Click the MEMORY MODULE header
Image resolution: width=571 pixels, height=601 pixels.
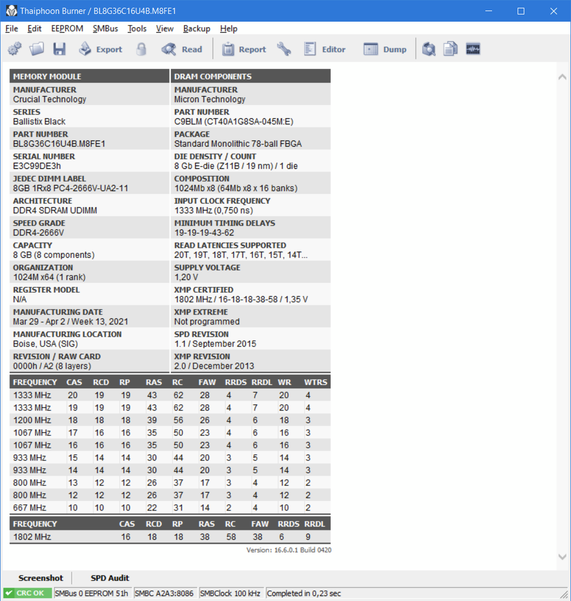[x=90, y=76]
